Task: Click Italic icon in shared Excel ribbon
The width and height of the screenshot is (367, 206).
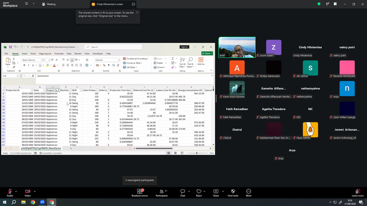Action: (x=29, y=65)
